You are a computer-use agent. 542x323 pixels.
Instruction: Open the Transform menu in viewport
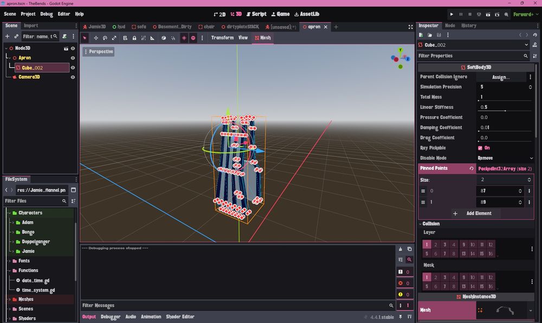tap(222, 37)
